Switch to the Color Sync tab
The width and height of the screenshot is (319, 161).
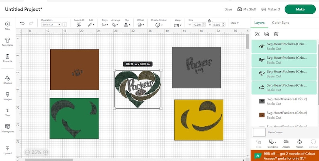pyautogui.click(x=280, y=23)
